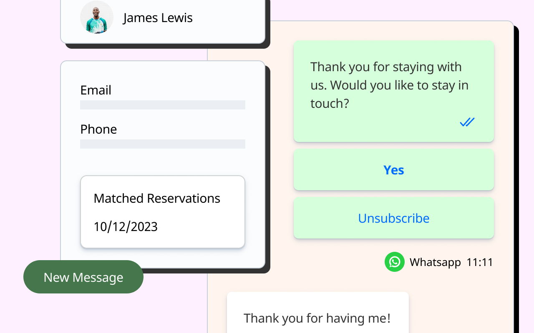Viewport: 534px width, 333px height.
Task: Click the Email field bar
Action: [x=162, y=105]
